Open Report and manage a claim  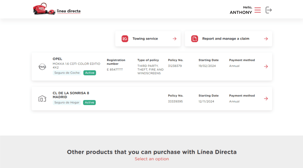[x=229, y=39]
